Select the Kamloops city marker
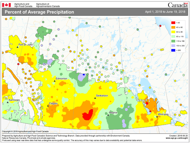Viewport: 190px width, 143px height. [x=8, y=102]
